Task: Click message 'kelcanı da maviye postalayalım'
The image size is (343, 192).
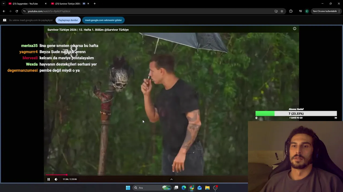Action: (x=66, y=58)
